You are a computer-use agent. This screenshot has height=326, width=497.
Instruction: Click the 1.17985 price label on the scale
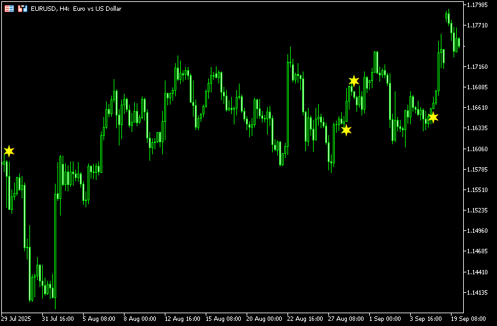click(478, 5)
